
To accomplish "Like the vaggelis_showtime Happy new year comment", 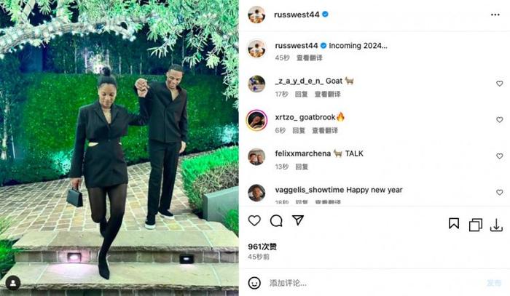I will [500, 192].
